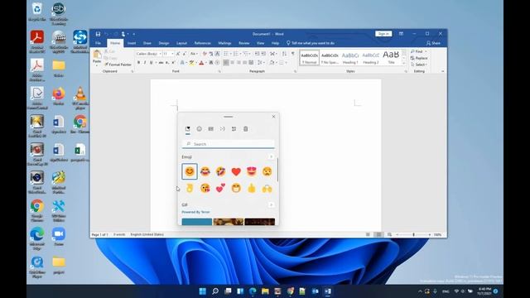
Task: Click the Share button
Action: [x=433, y=43]
